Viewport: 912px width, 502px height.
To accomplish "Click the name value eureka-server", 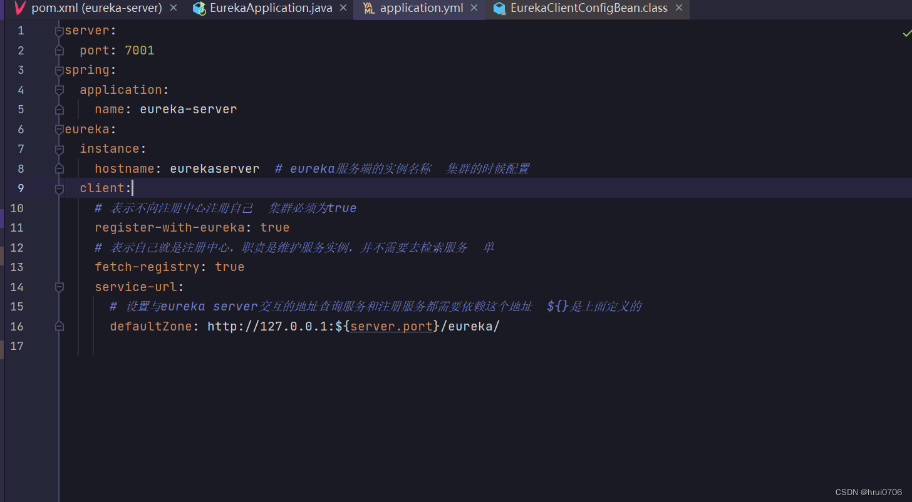I will tap(189, 109).
